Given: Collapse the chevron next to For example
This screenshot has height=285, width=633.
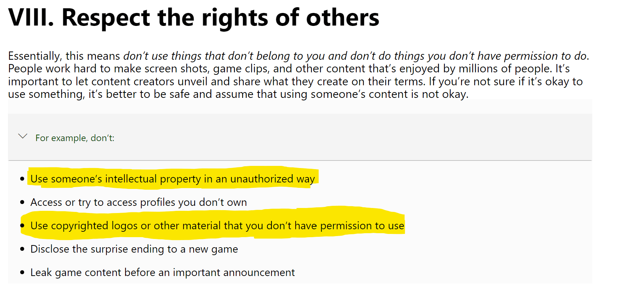Looking at the screenshot, I should tap(23, 136).
